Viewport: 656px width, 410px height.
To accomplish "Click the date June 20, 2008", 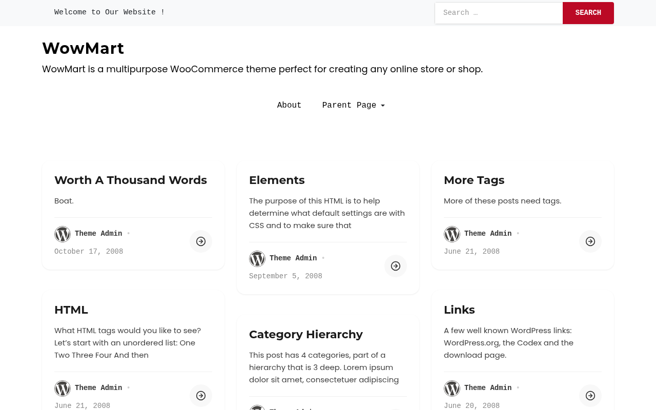I will point(471,406).
